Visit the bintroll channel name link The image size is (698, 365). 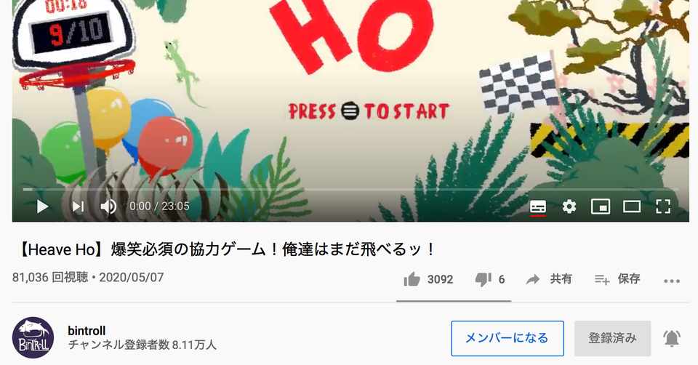(x=87, y=331)
